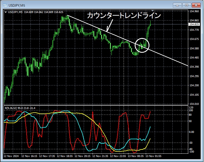Click price scale value 154.770
The image size is (204, 162).
click(194, 30)
